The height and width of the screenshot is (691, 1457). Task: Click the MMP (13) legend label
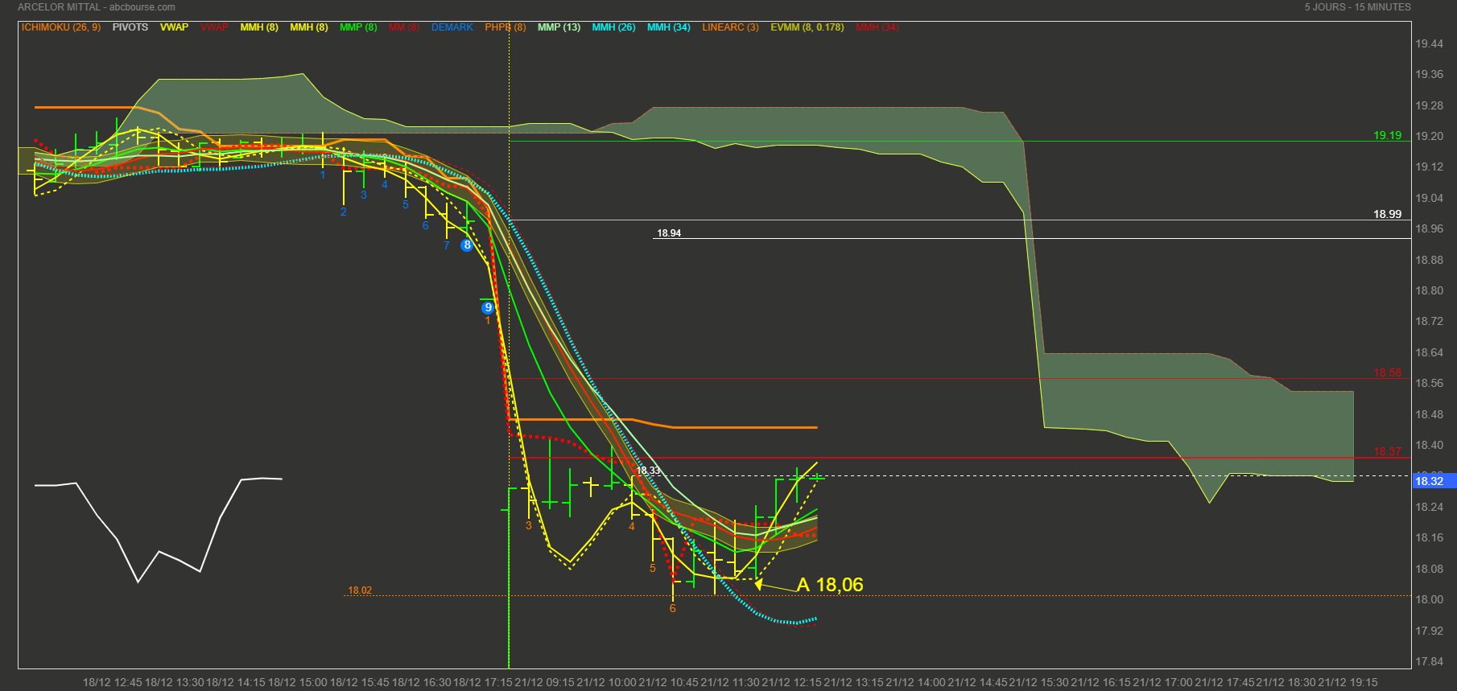click(x=559, y=27)
